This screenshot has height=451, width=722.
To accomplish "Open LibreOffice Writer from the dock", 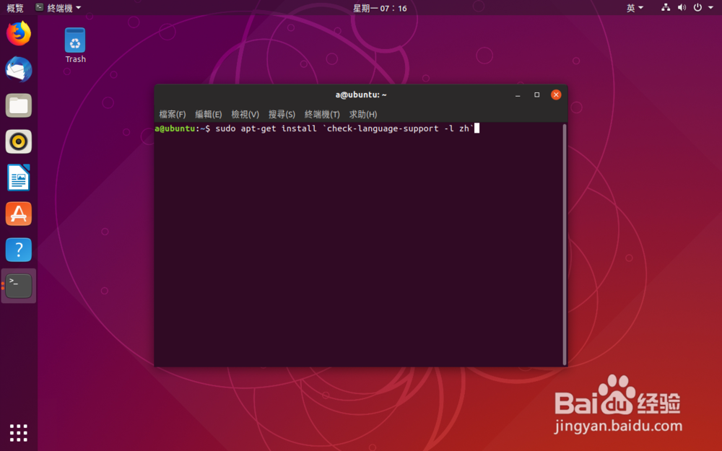I will [x=19, y=178].
